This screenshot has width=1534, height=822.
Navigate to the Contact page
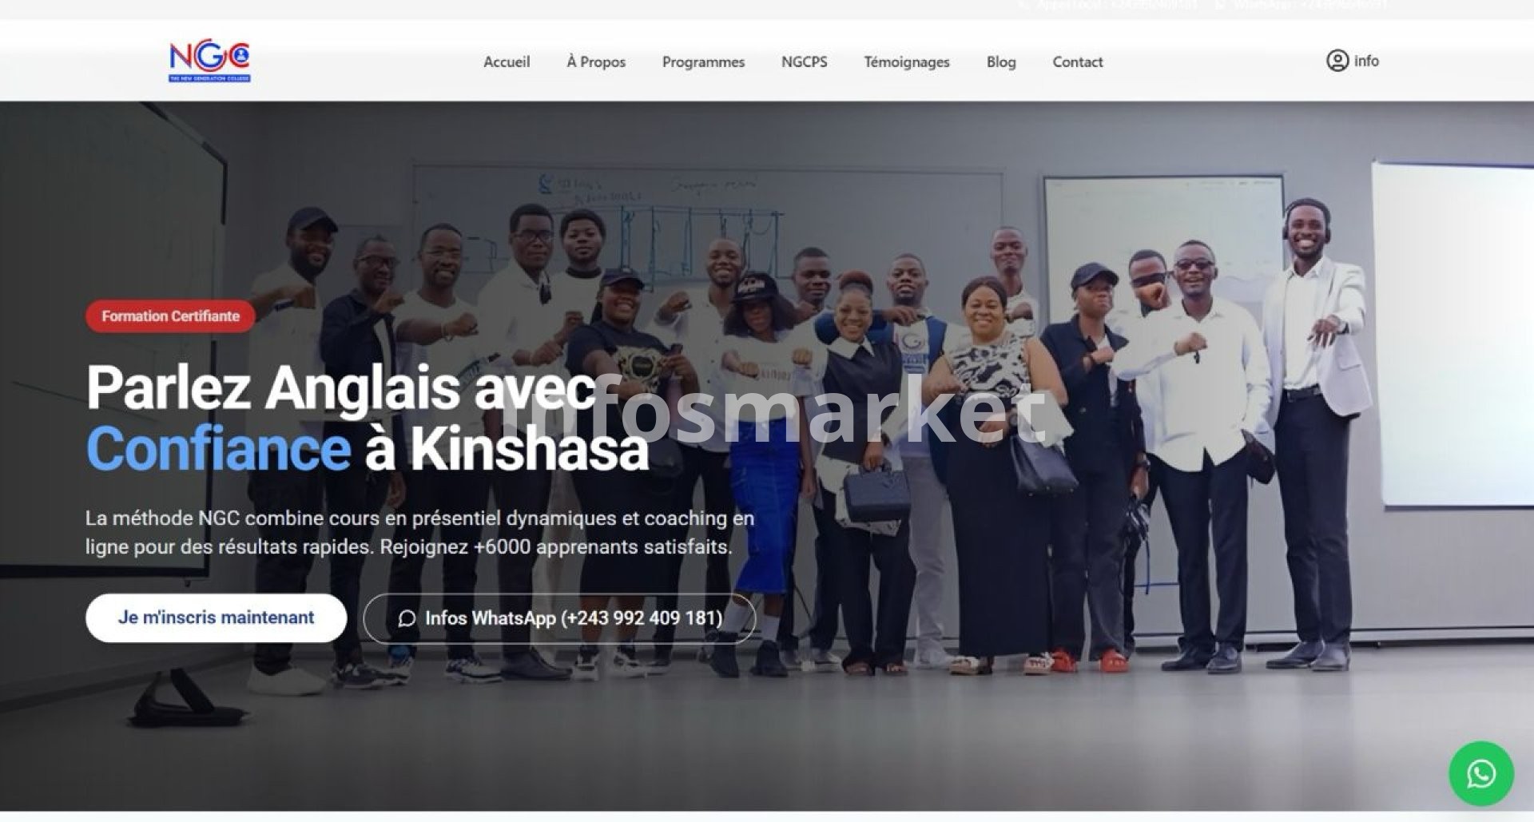[1077, 62]
